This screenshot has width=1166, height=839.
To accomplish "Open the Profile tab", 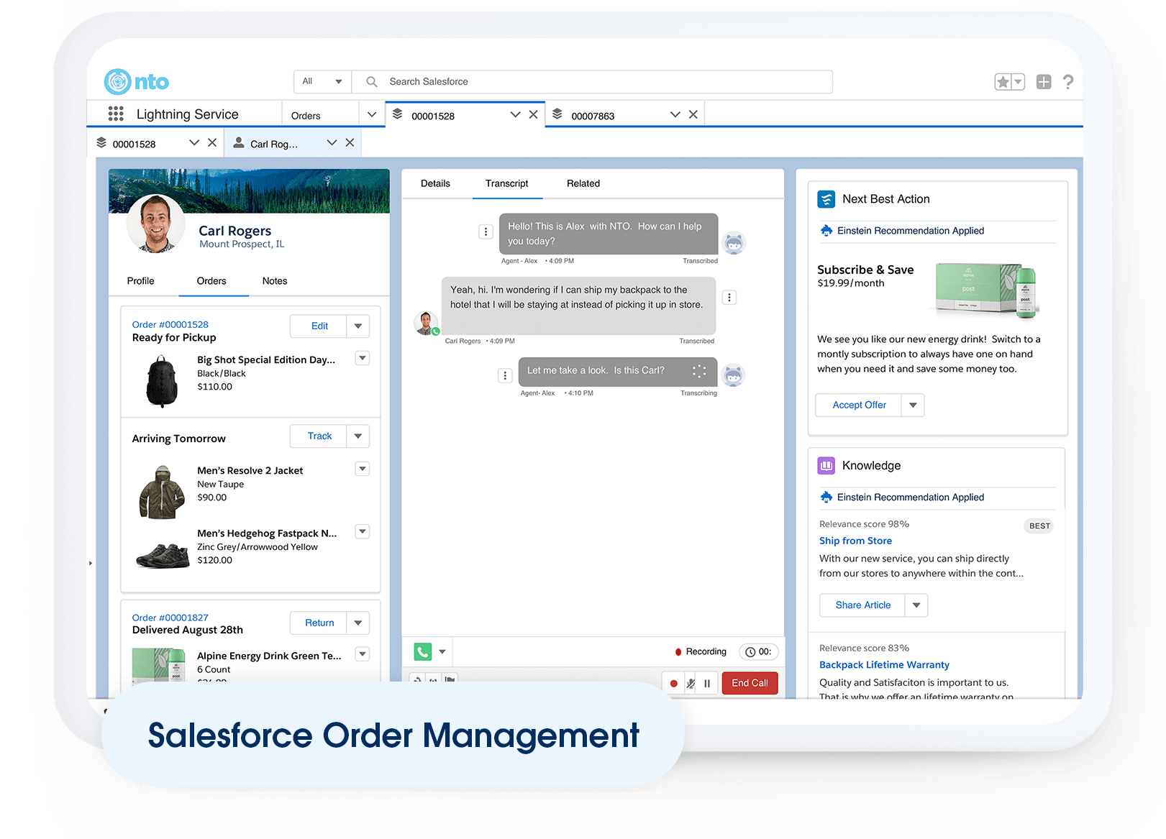I will [x=140, y=281].
